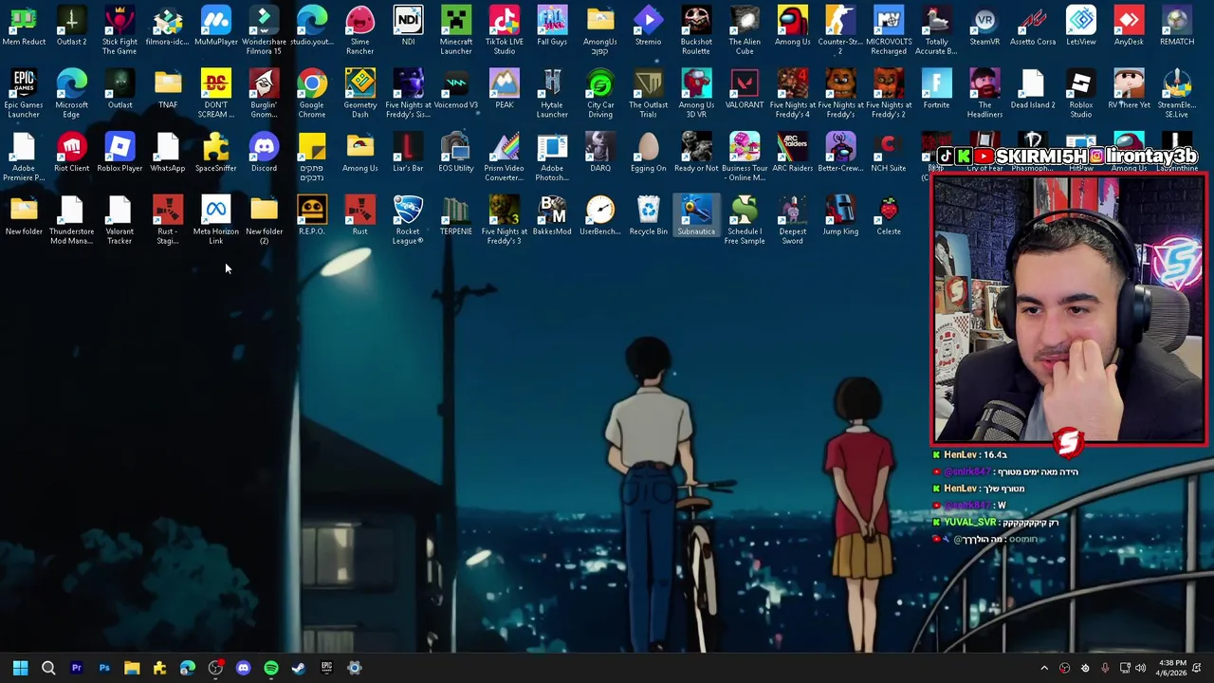1214x683 pixels.
Task: Select the Assetto Corsa shortcut
Action: click(1033, 27)
